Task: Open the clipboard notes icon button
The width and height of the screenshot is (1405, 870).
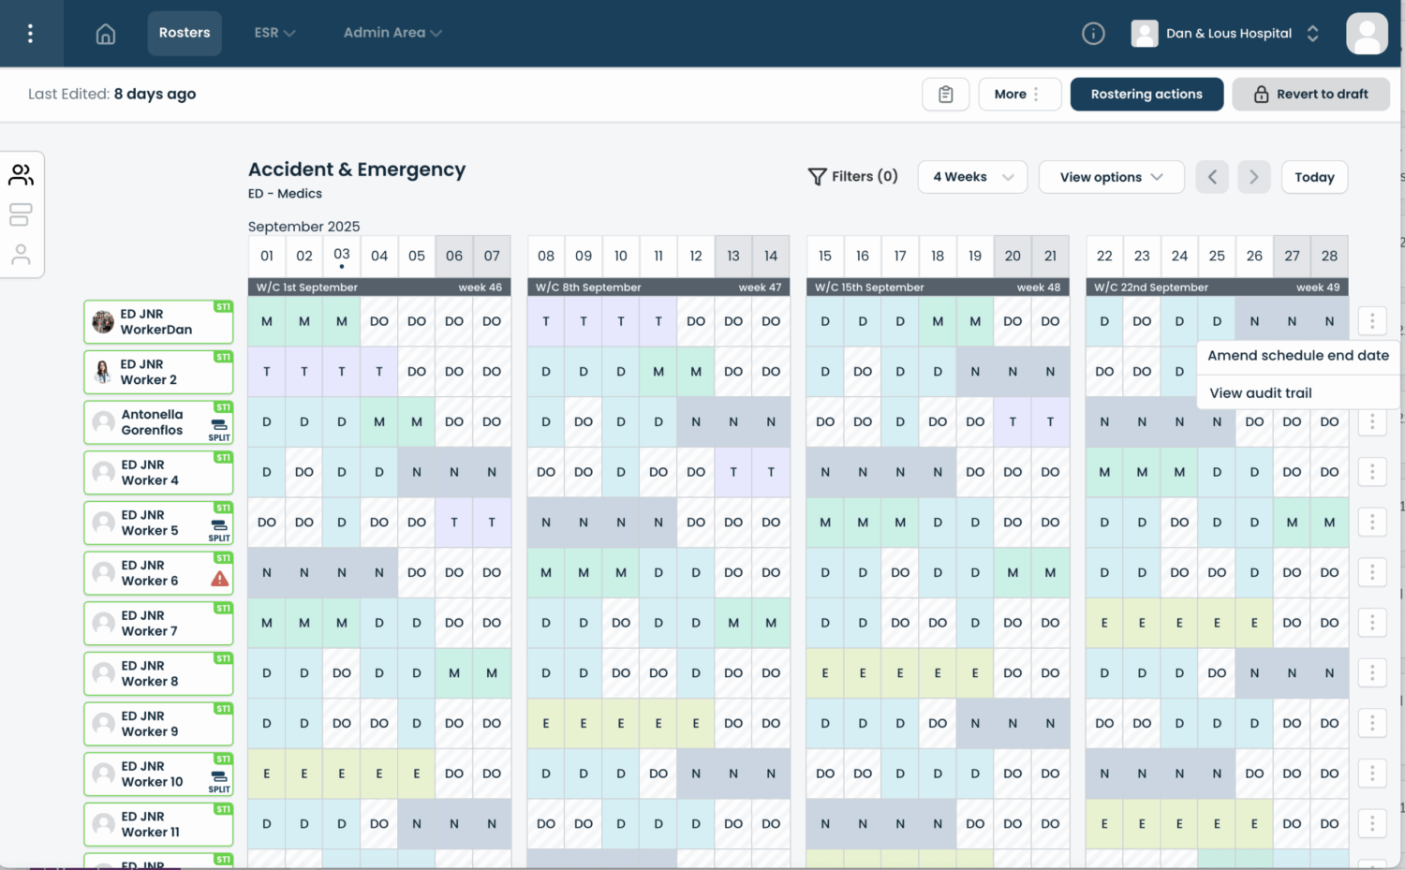Action: tap(945, 95)
